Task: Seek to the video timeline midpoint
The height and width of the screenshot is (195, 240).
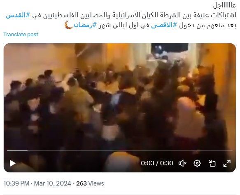Action: click(120, 151)
